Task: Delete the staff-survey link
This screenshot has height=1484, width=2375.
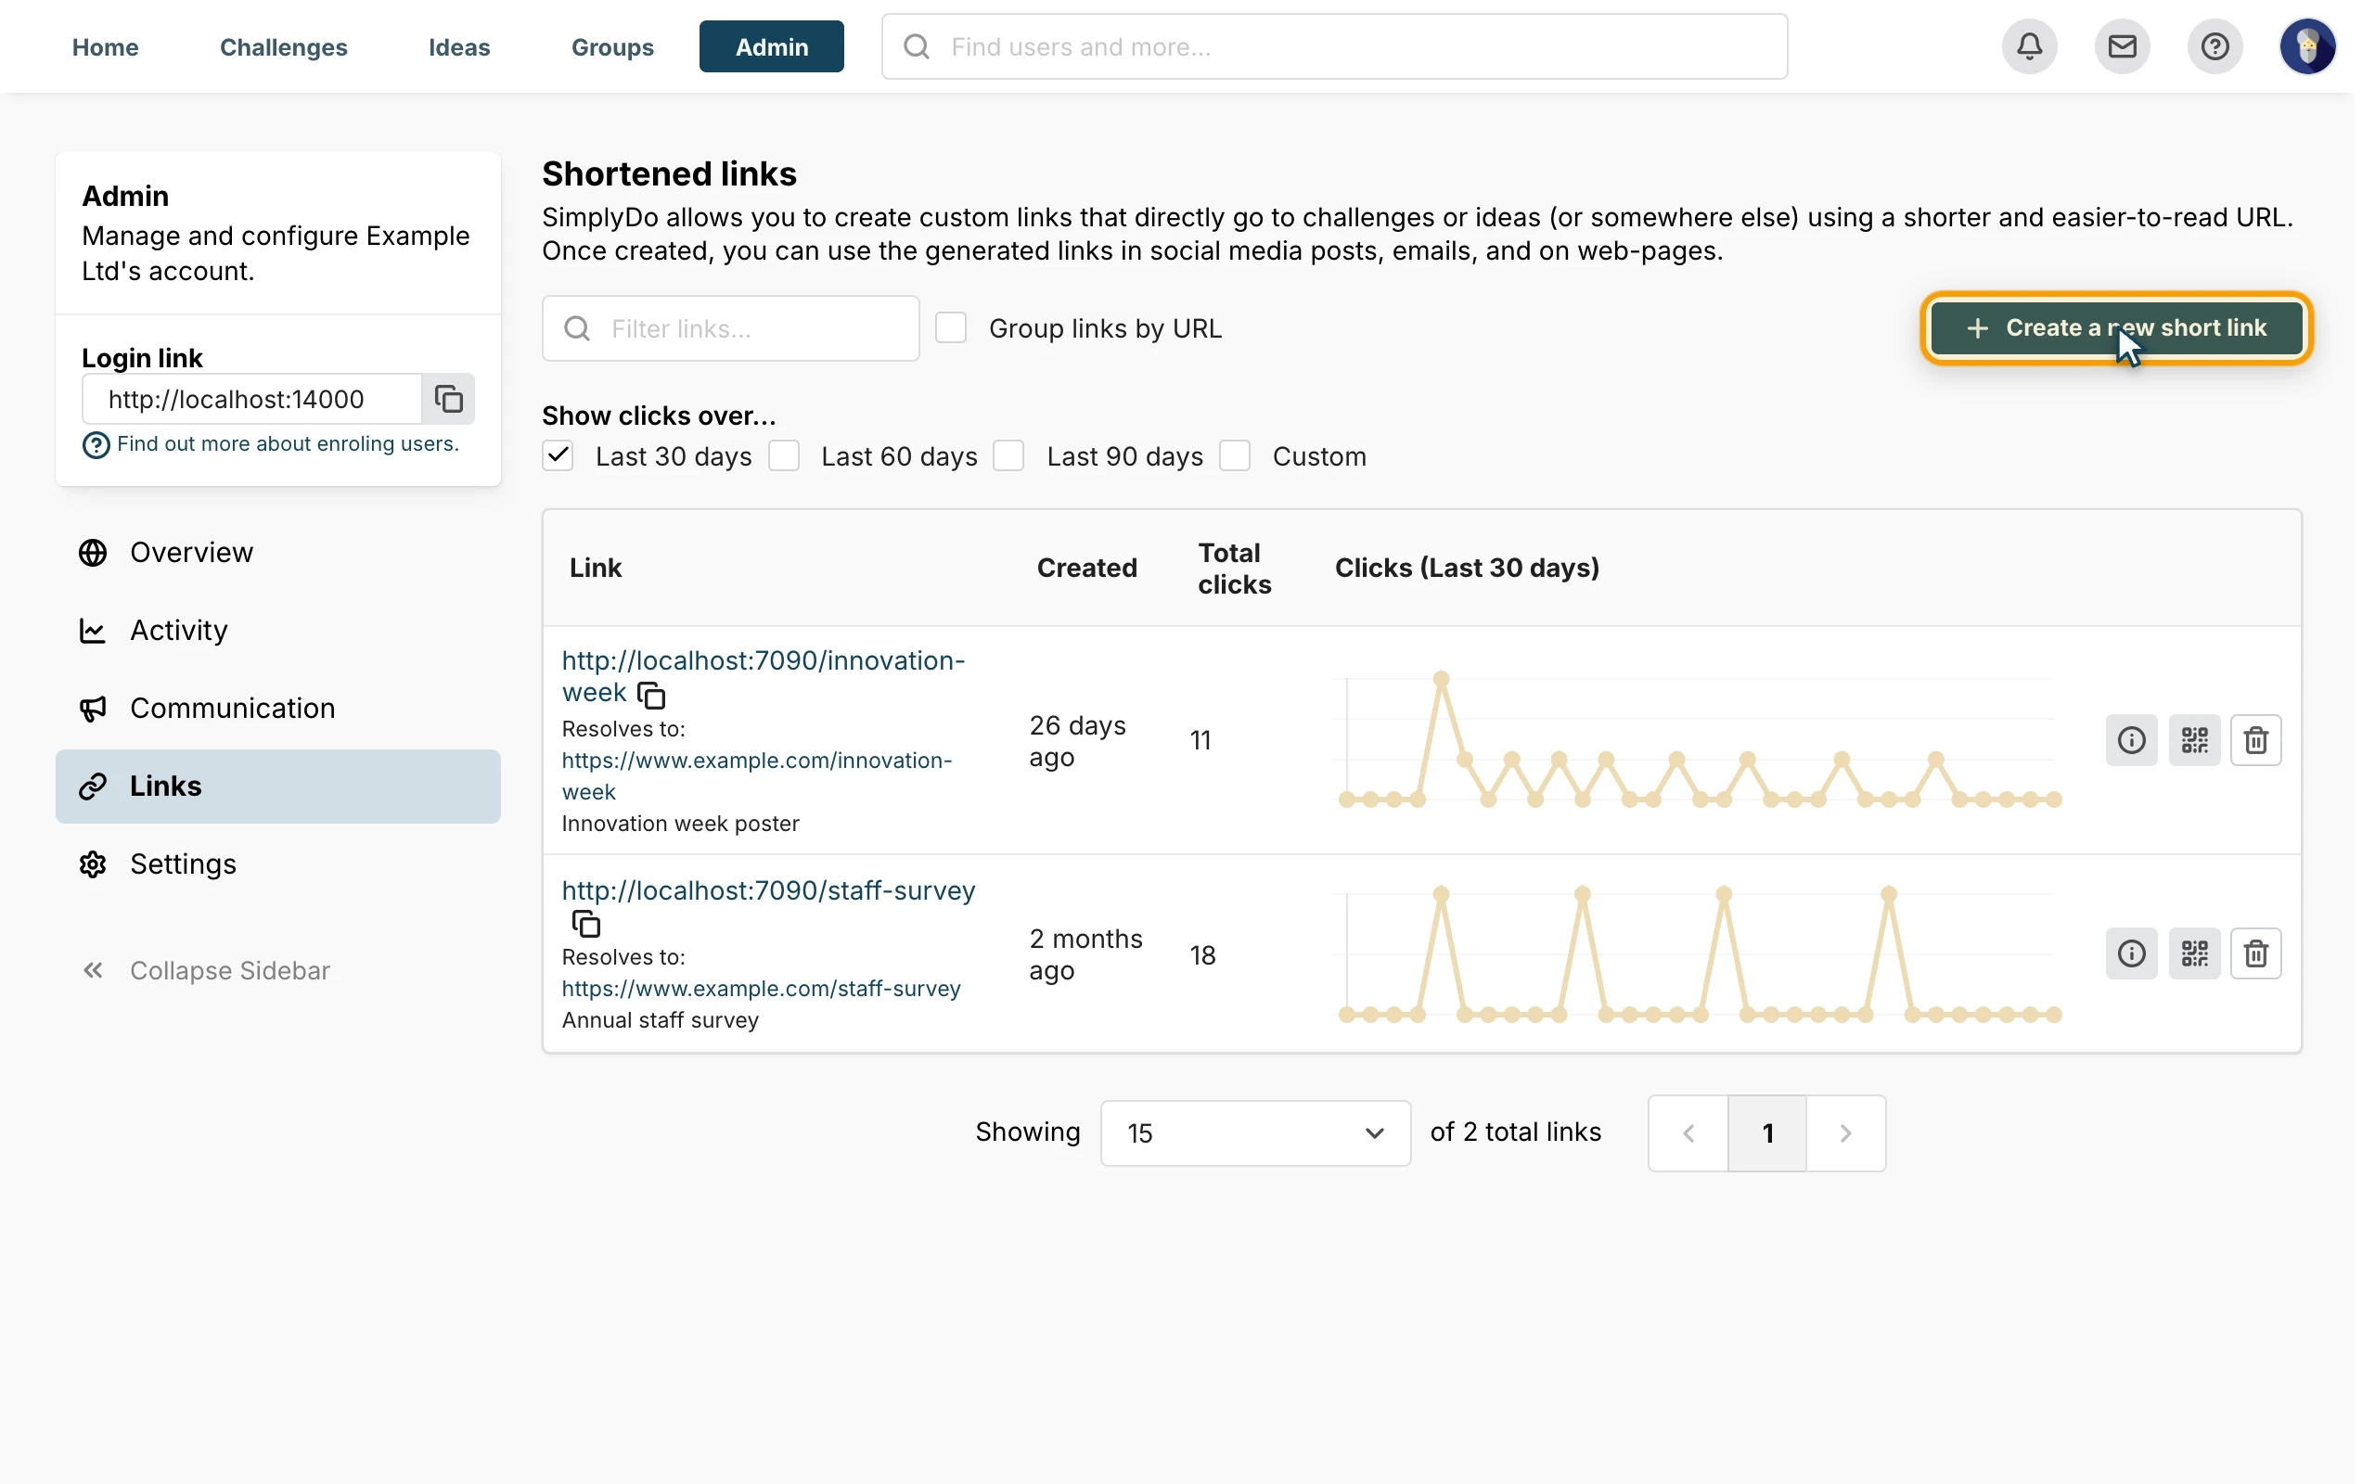Action: point(2255,953)
